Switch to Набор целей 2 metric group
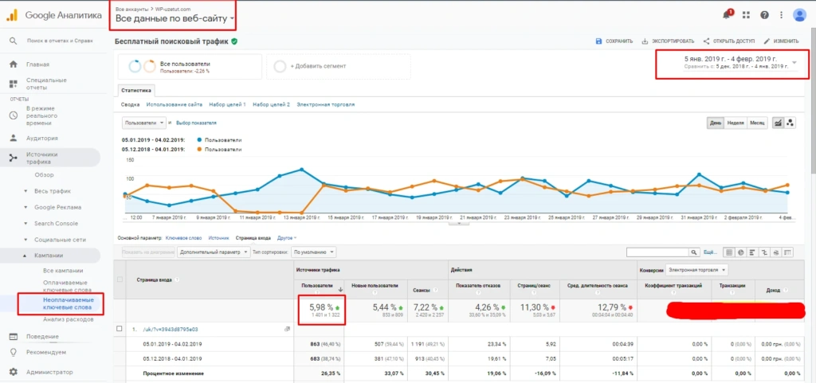 [x=271, y=104]
